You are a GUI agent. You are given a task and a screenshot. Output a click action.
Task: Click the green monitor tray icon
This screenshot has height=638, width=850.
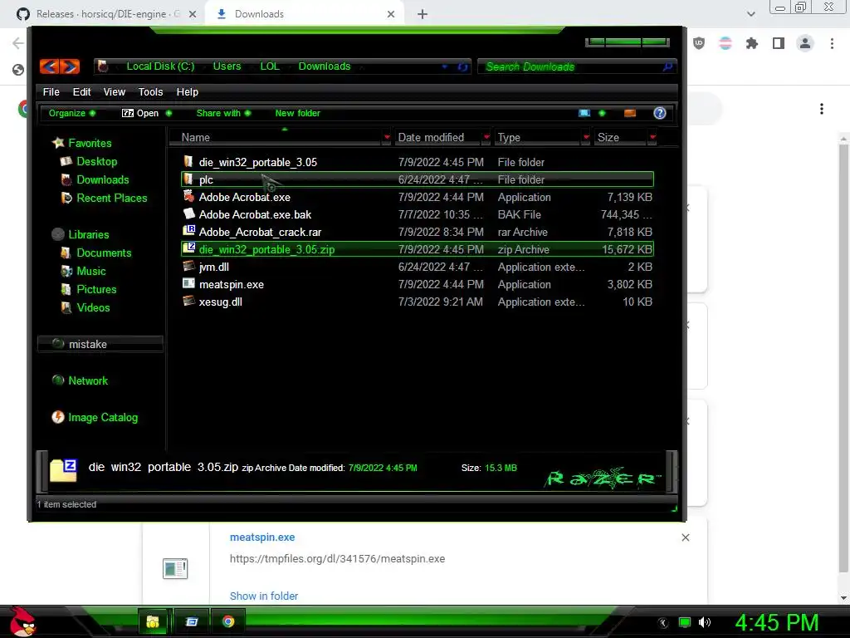tap(685, 622)
